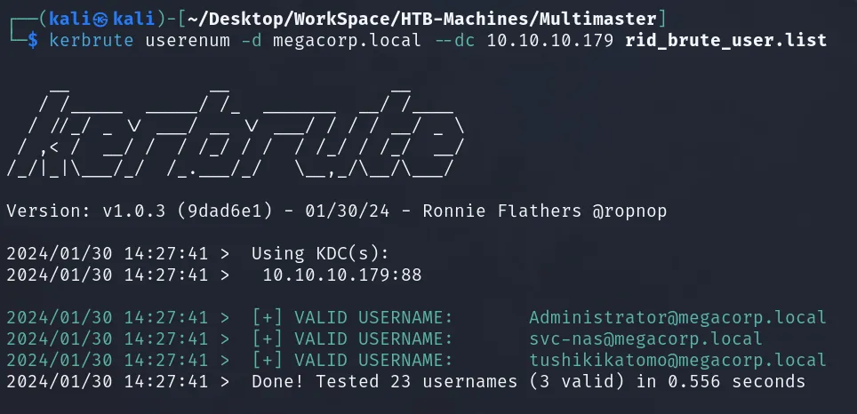Image resolution: width=857 pixels, height=414 pixels.
Task: Click the kerbrute ASCII art banner
Action: (236, 131)
